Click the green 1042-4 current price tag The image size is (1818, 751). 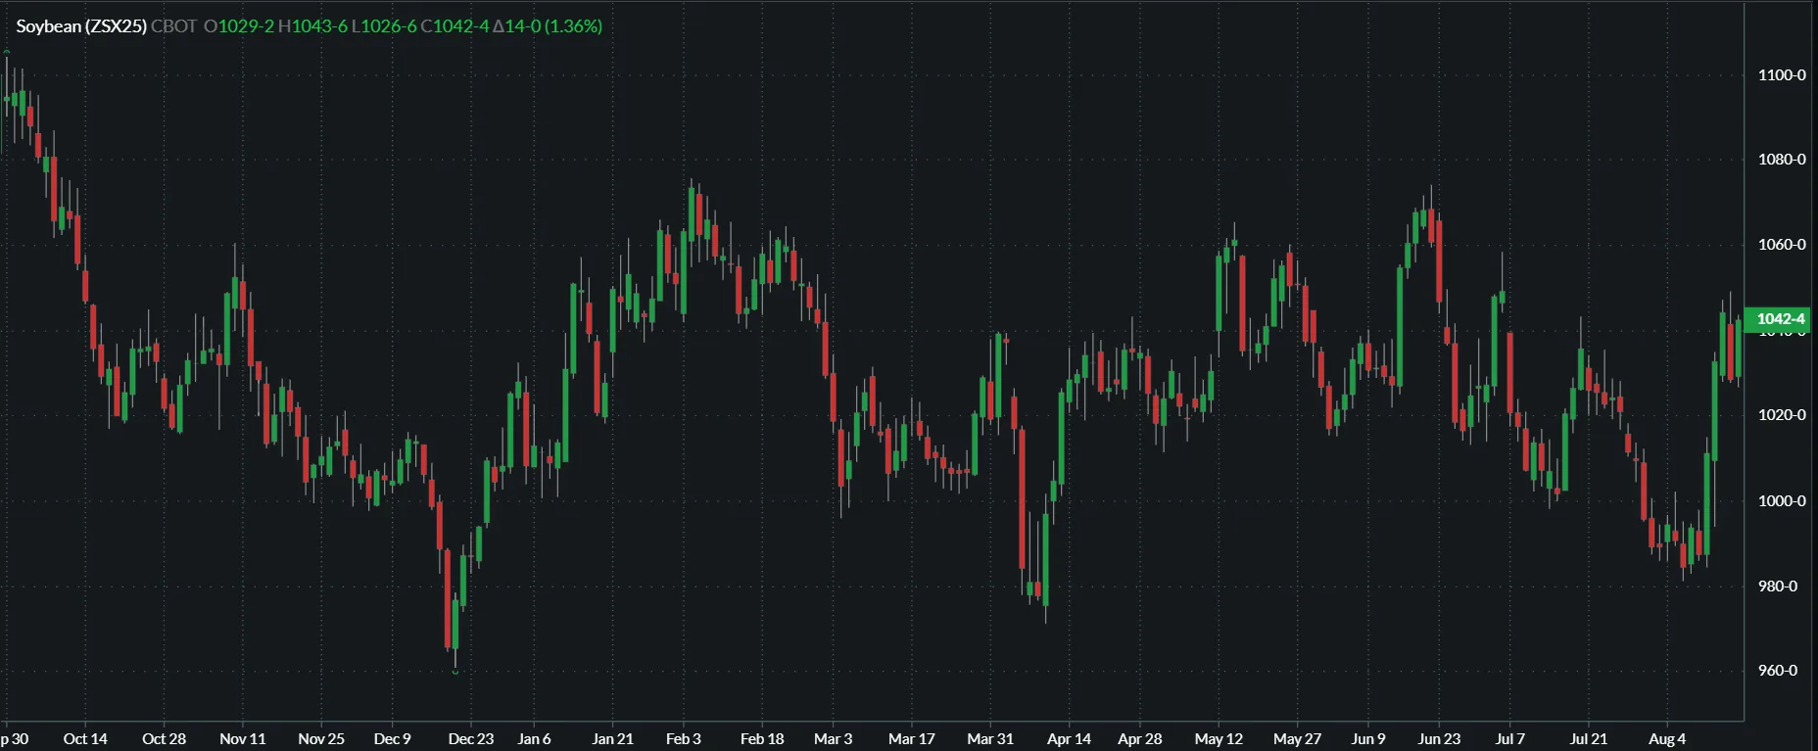(x=1779, y=319)
